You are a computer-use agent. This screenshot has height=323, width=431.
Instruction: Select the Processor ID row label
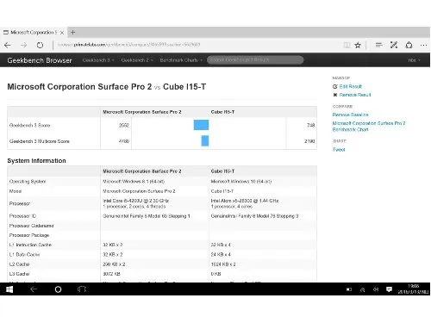click(22, 216)
